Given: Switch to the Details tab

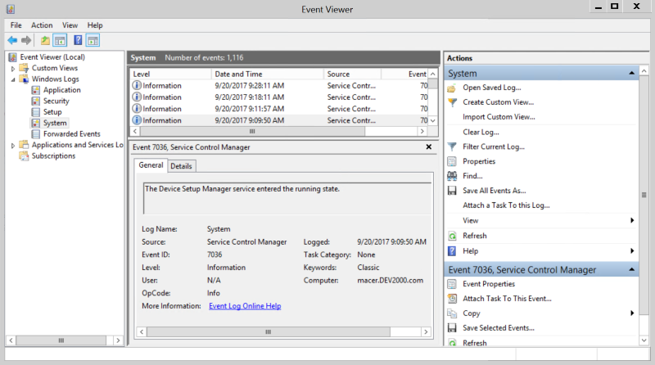Looking at the screenshot, I should pos(181,166).
